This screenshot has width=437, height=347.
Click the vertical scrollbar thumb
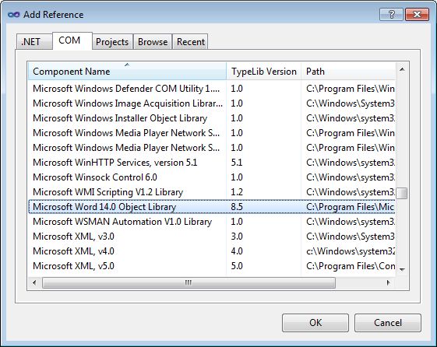pos(402,193)
